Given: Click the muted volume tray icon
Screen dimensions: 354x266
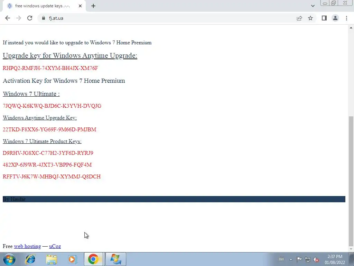Looking at the screenshot, I should pyautogui.click(x=316, y=259).
